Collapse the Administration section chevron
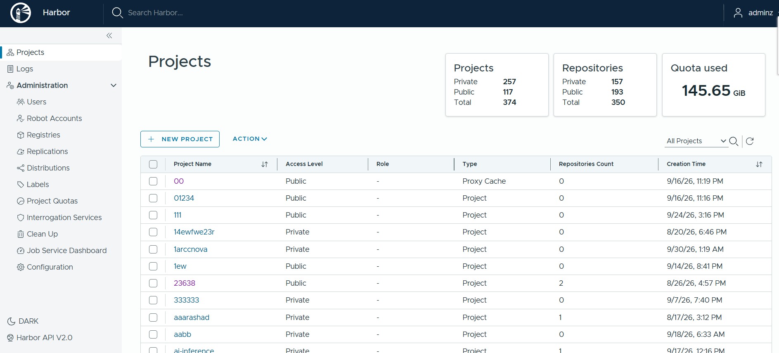779x353 pixels. tap(114, 85)
